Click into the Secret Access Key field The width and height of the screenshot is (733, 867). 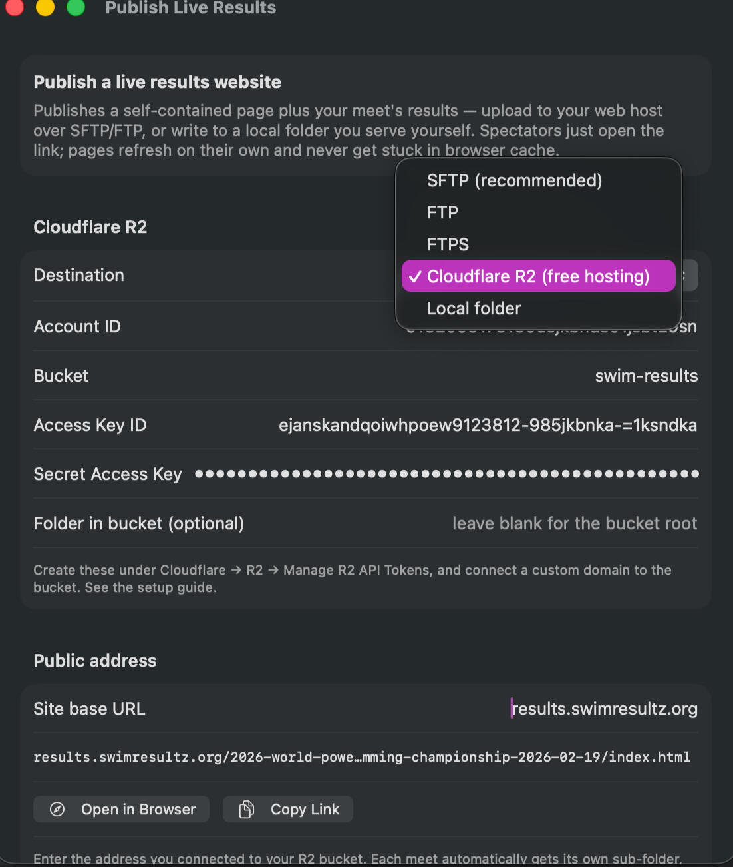click(446, 474)
